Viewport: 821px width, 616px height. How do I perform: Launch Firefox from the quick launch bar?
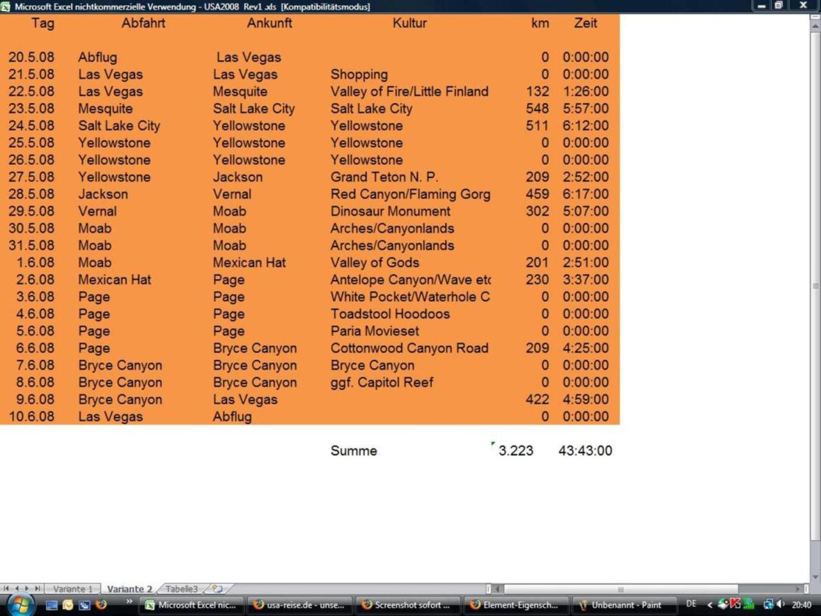101,605
